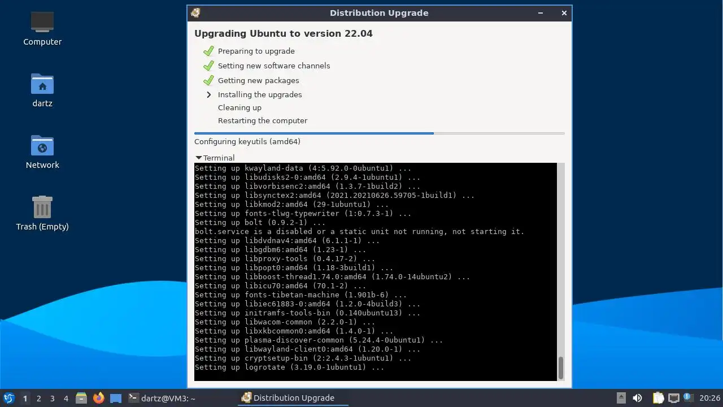Viewport: 723px width, 407px height.
Task: Open the removable media eject tray icon
Action: [621, 398]
